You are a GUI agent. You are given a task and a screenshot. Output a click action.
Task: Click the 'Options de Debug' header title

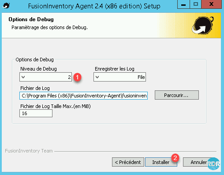coord(31,19)
